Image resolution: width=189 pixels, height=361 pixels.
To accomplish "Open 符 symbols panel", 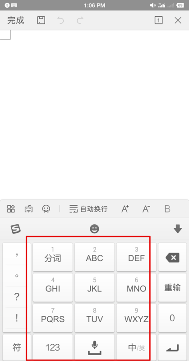I will [17, 347].
